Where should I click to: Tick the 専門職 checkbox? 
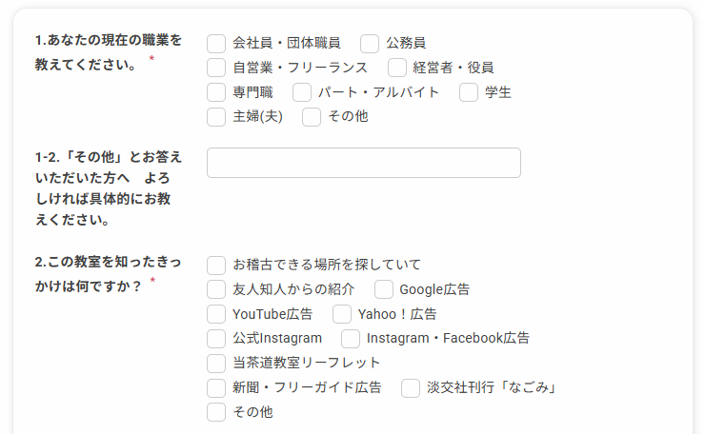pos(216,92)
